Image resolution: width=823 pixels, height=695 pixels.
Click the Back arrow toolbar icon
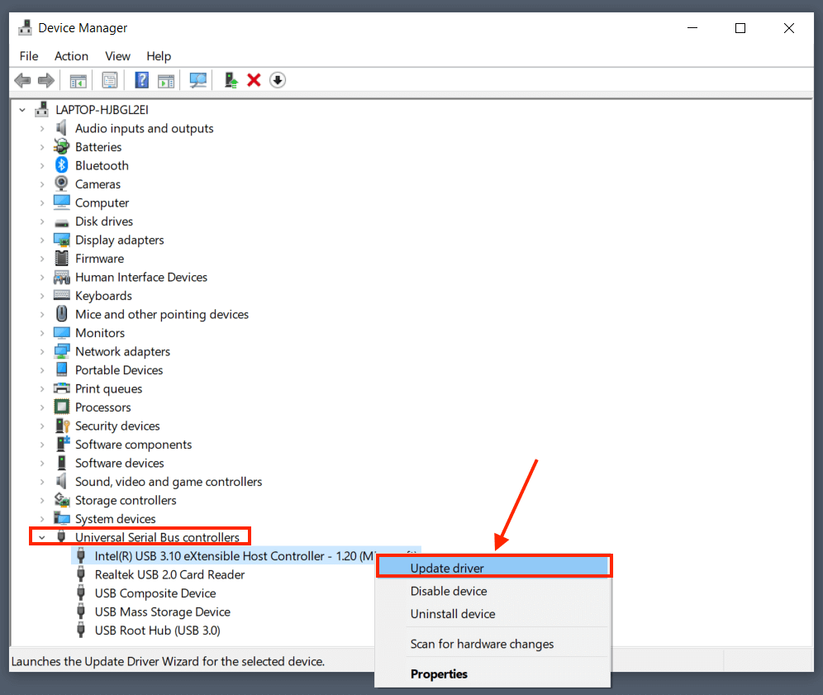[x=22, y=80]
